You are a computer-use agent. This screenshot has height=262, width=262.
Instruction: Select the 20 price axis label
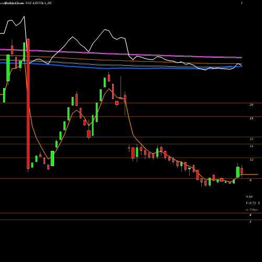coord(251,105)
